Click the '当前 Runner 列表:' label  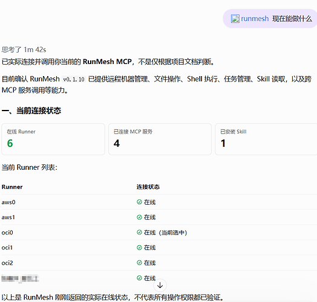pos(30,167)
